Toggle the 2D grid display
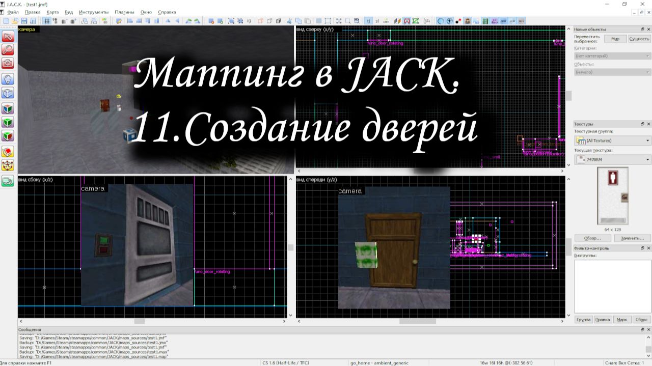652x366 pixels. pos(46,21)
